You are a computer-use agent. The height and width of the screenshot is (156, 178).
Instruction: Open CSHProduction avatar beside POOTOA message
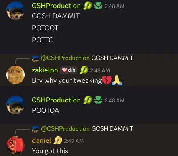pyautogui.click(x=16, y=105)
